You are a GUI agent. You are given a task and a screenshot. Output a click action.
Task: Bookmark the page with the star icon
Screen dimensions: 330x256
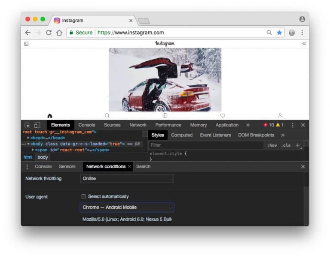(x=279, y=33)
